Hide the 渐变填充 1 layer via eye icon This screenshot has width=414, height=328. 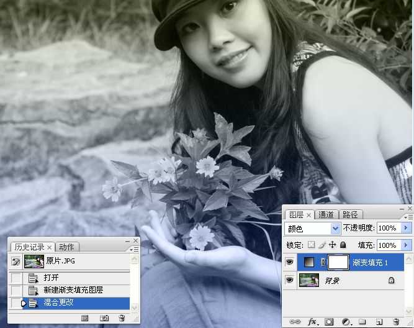(290, 262)
